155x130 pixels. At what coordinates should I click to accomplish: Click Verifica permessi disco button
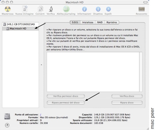pos(66,96)
